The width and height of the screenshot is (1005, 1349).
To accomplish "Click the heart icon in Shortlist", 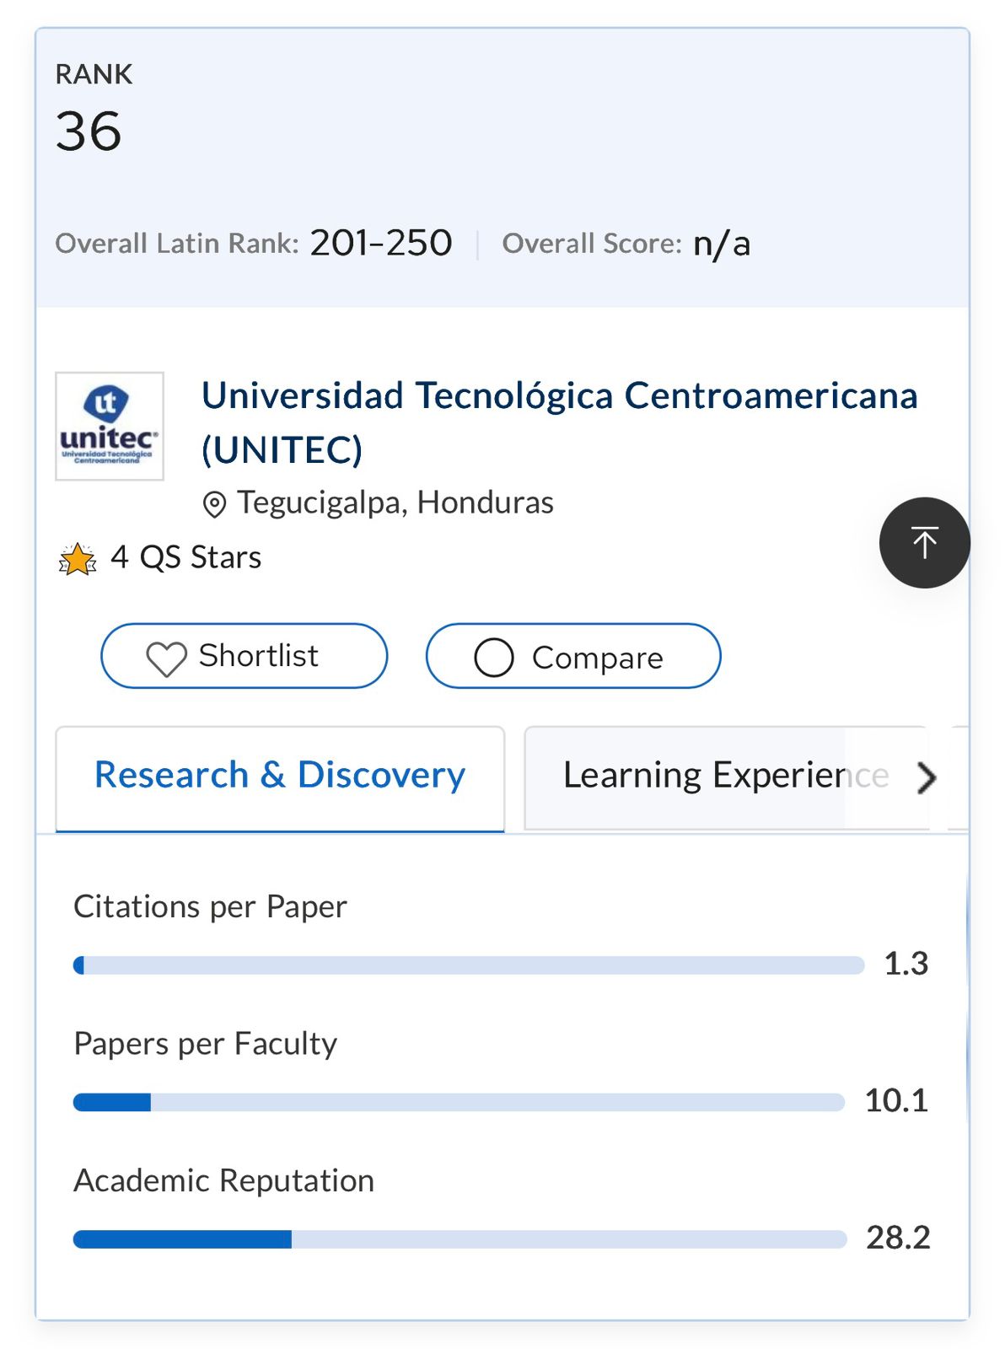I will point(166,658).
